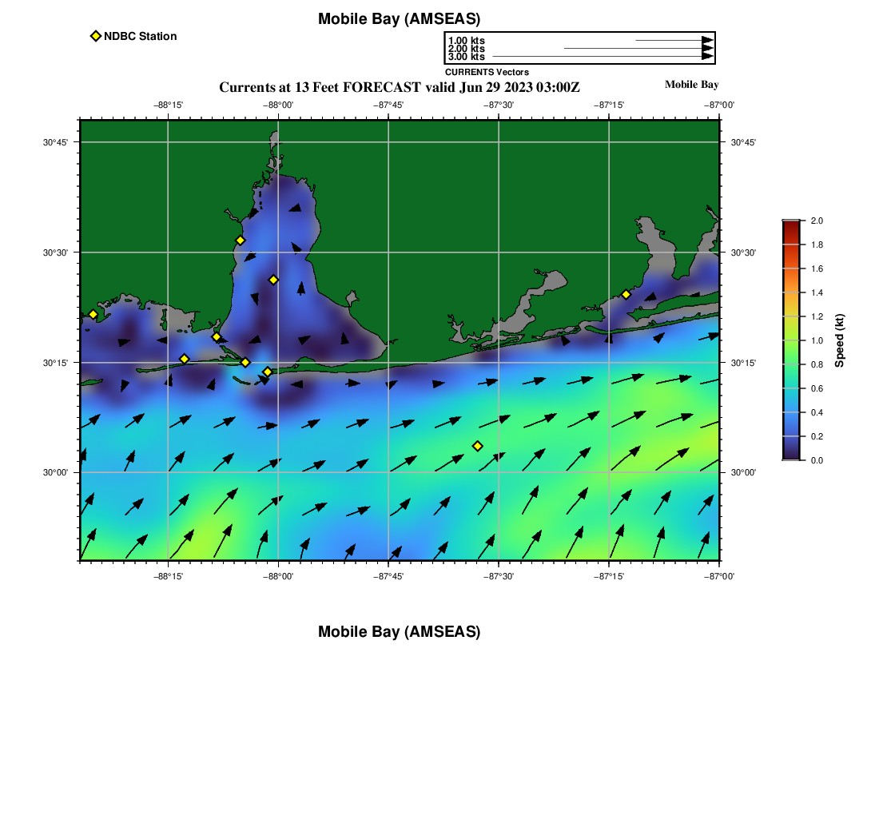Click the NDBC Station diamond in the legend
The image size is (879, 839).
96,36
